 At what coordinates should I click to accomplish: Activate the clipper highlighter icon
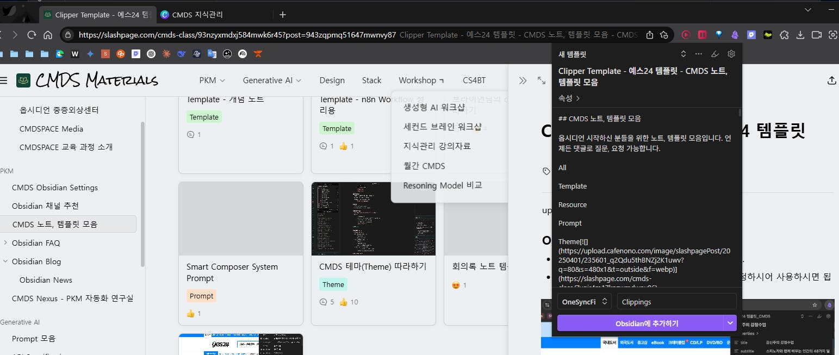tap(715, 54)
